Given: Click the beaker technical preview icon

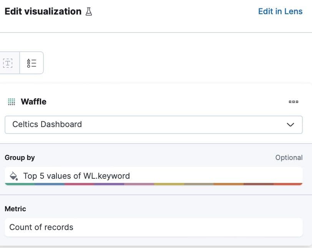Looking at the screenshot, I should 89,11.
